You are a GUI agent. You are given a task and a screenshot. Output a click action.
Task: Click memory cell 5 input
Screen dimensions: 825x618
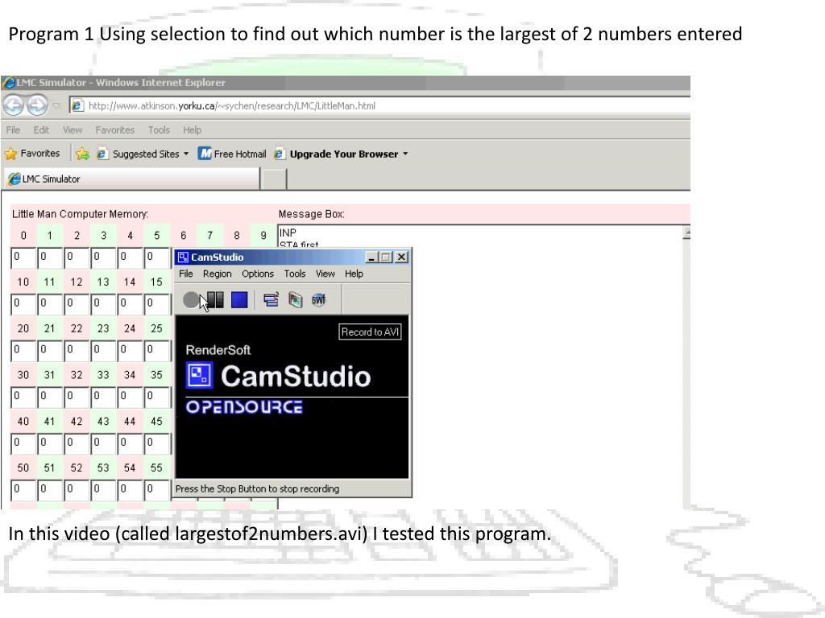click(156, 257)
